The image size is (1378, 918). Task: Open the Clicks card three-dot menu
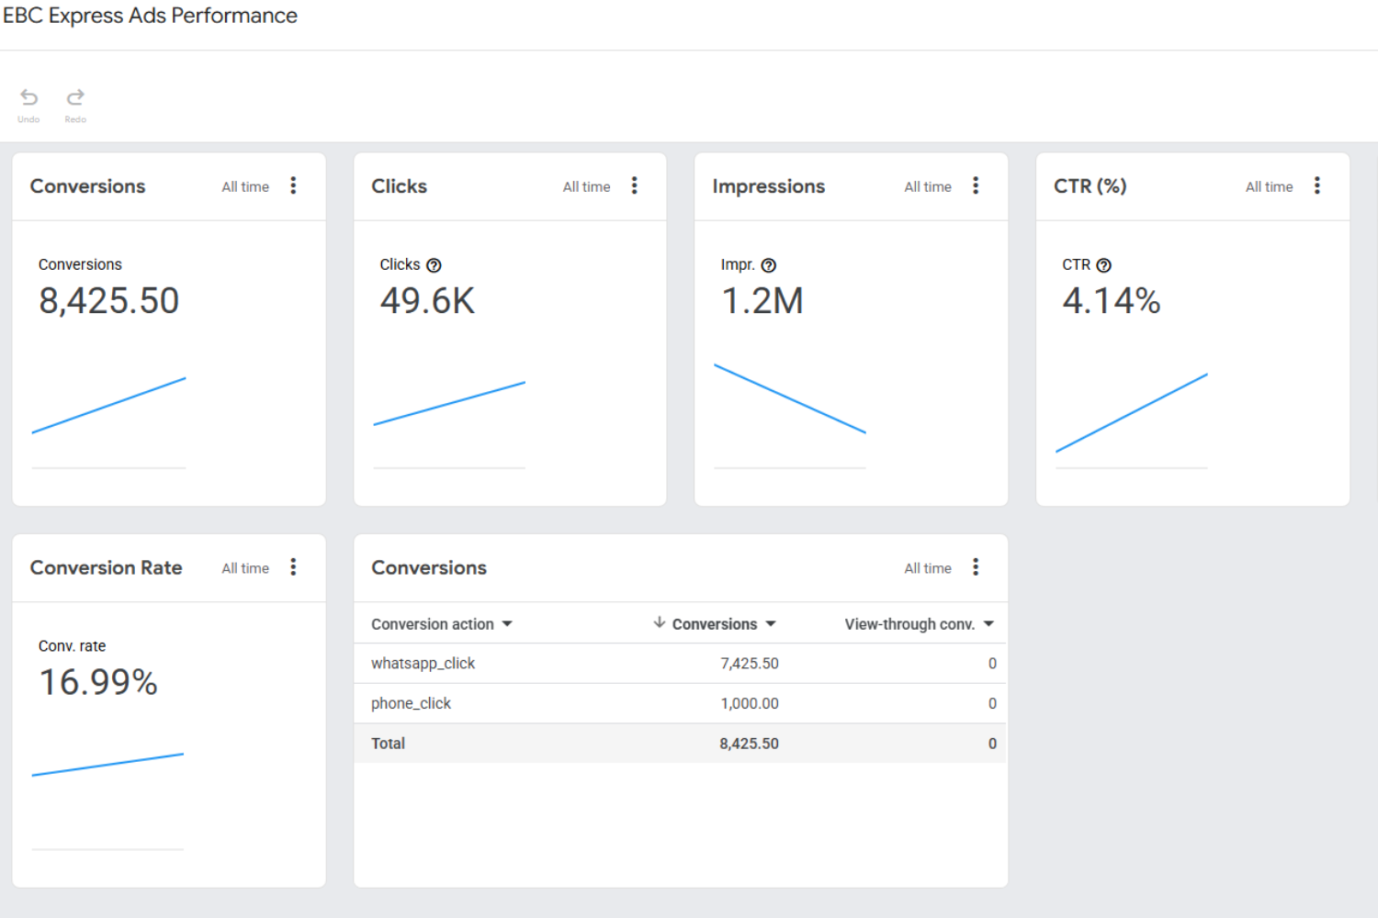[x=634, y=185]
